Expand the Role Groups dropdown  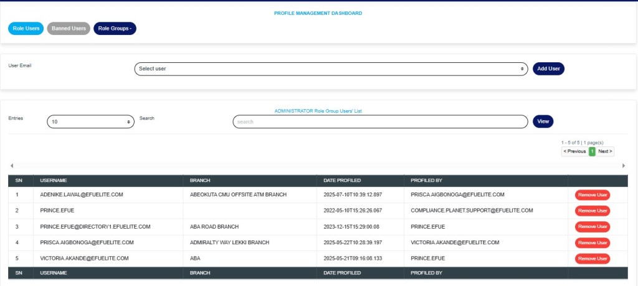[x=115, y=28]
